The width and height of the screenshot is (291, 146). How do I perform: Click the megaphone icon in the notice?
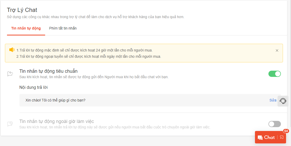tap(12, 50)
